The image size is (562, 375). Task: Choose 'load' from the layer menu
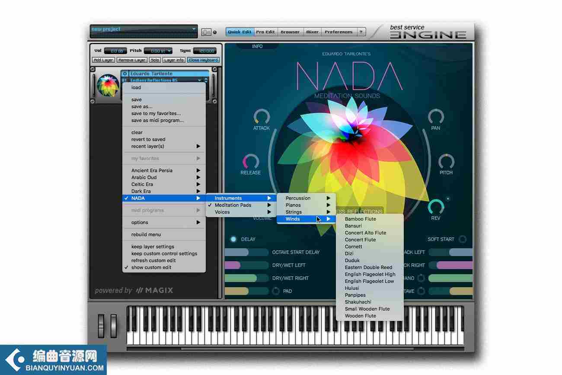point(164,87)
